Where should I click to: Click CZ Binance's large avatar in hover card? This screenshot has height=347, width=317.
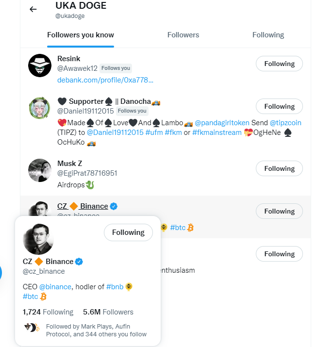click(38, 239)
